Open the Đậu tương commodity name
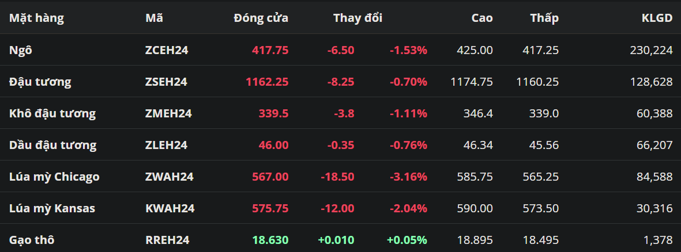681x252 pixels. [40, 82]
